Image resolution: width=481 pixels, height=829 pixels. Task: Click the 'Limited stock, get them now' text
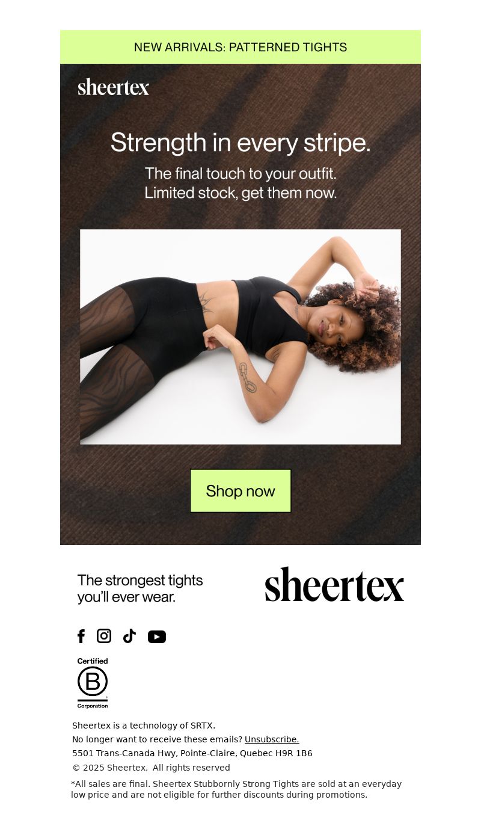(240, 193)
